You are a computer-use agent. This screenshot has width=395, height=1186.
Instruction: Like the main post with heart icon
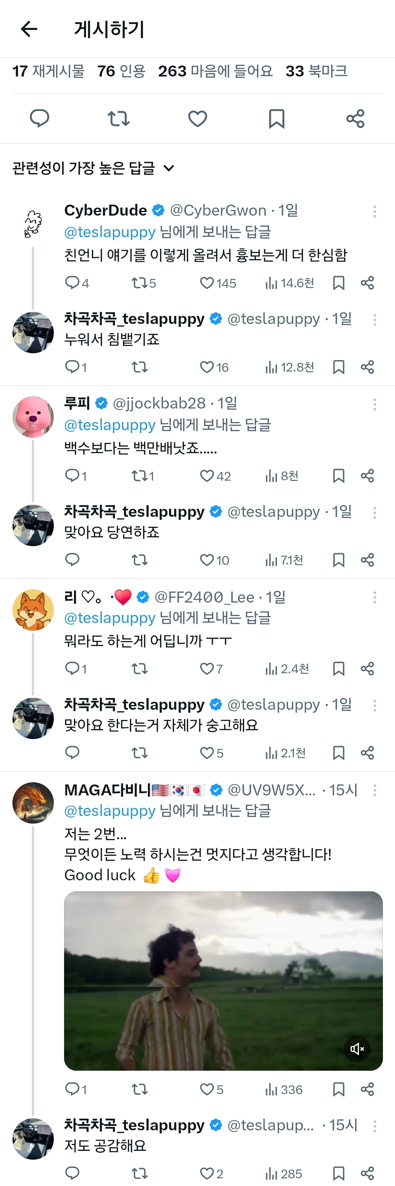click(x=198, y=118)
